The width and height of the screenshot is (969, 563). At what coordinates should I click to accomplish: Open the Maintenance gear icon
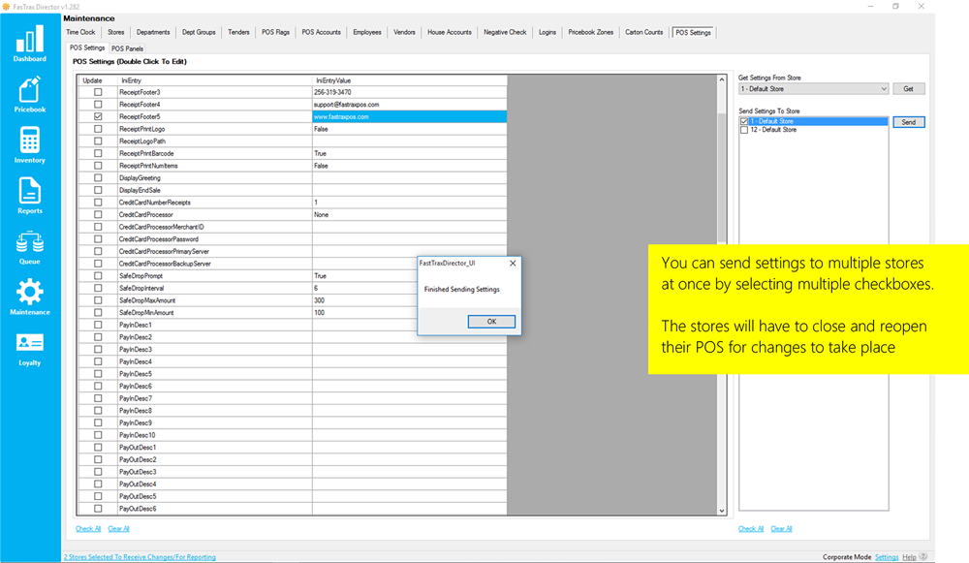point(30,297)
